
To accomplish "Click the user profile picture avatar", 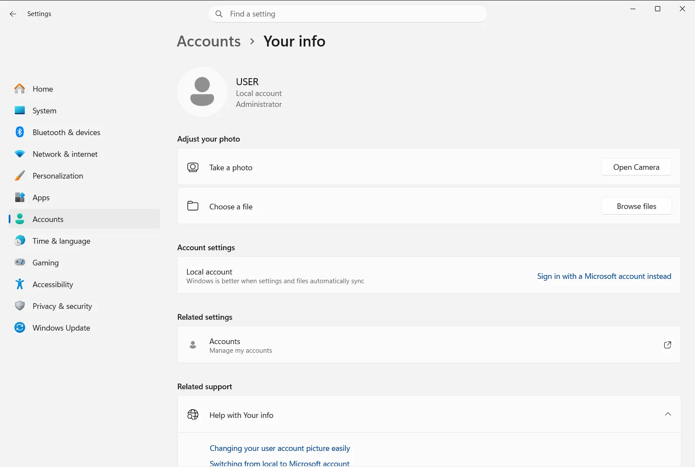I will point(202,92).
